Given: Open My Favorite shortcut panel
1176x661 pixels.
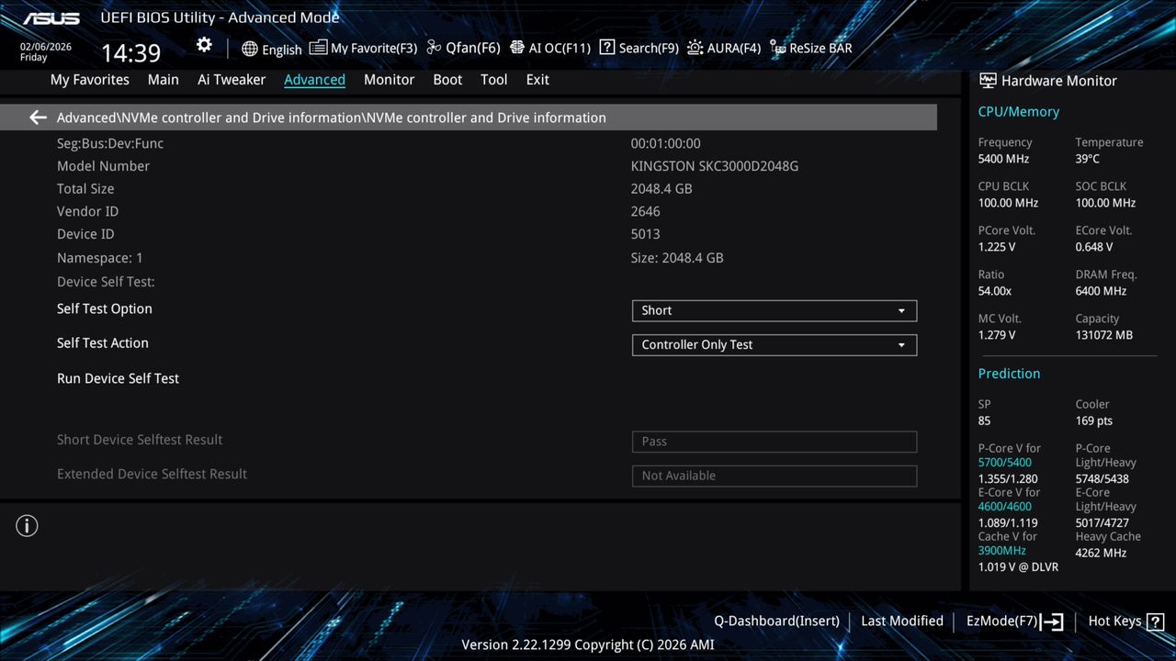Looking at the screenshot, I should (363, 48).
